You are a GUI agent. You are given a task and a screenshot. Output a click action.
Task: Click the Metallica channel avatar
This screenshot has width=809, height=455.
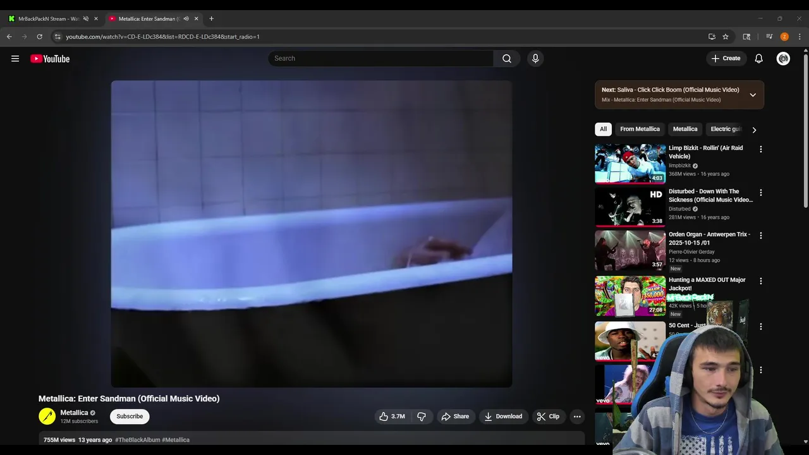47,416
